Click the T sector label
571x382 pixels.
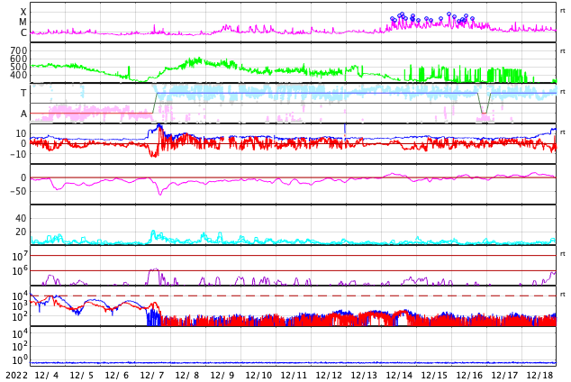point(23,93)
